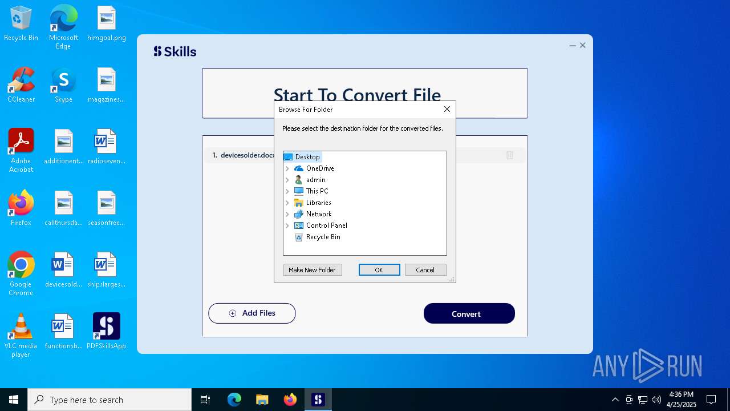Expand the OneDrive folder node

[287, 168]
